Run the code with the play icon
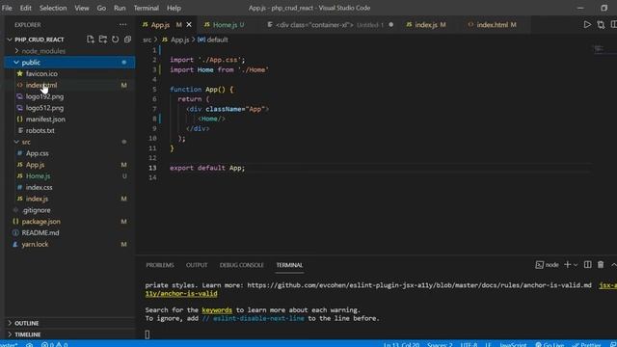617x347 pixels. click(587, 25)
